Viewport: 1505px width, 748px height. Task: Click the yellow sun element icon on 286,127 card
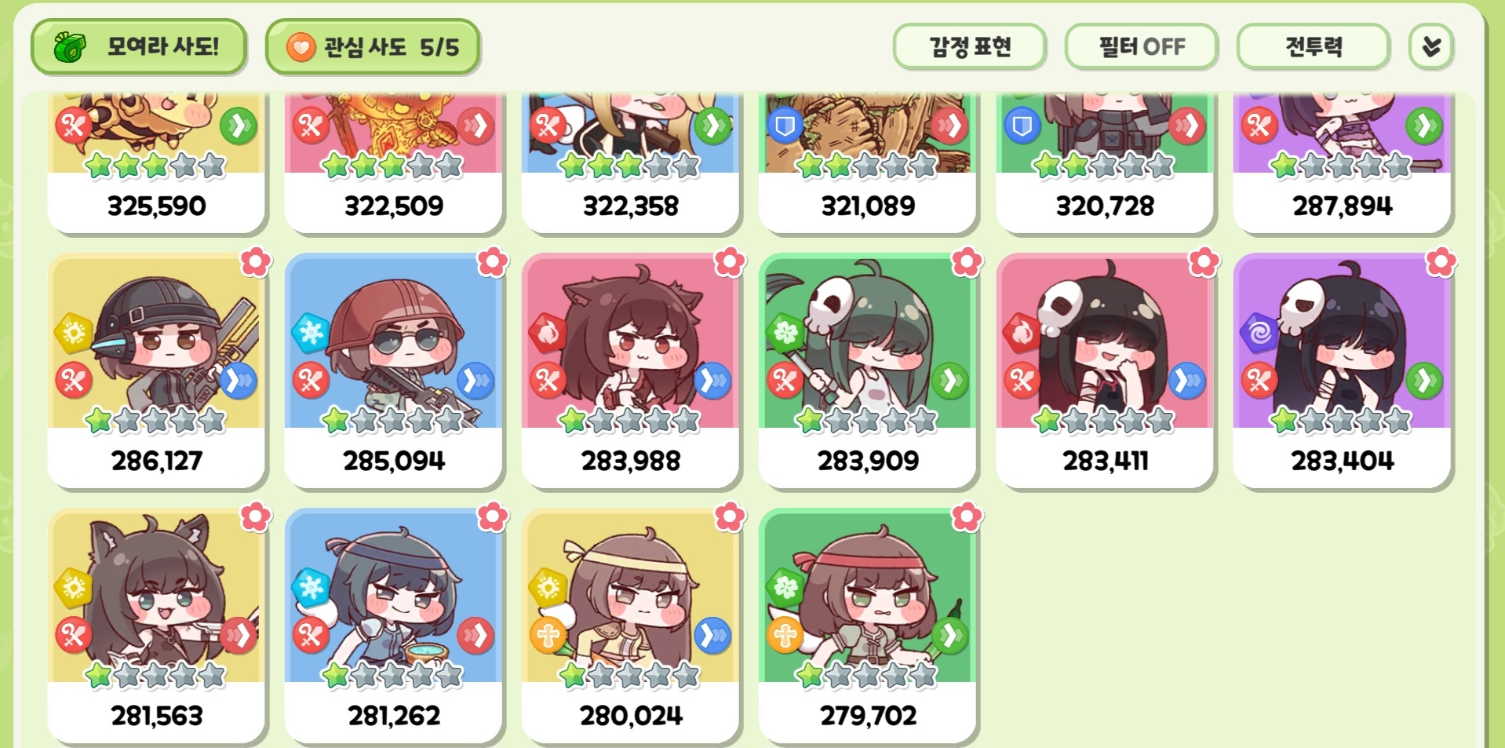74,333
